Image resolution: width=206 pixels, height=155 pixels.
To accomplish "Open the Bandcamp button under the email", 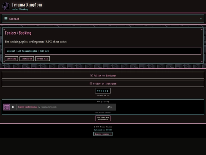I will 11,59.
